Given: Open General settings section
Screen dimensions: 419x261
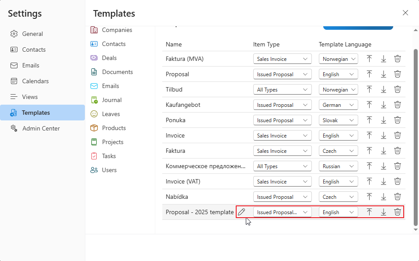Looking at the screenshot, I should [32, 34].
